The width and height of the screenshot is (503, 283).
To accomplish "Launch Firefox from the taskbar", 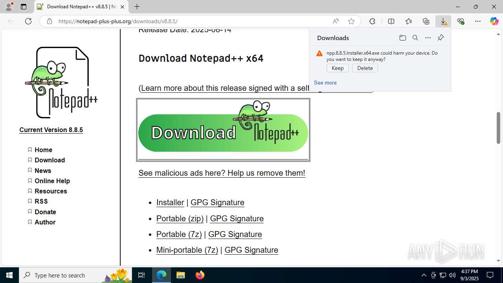I will pyautogui.click(x=200, y=275).
